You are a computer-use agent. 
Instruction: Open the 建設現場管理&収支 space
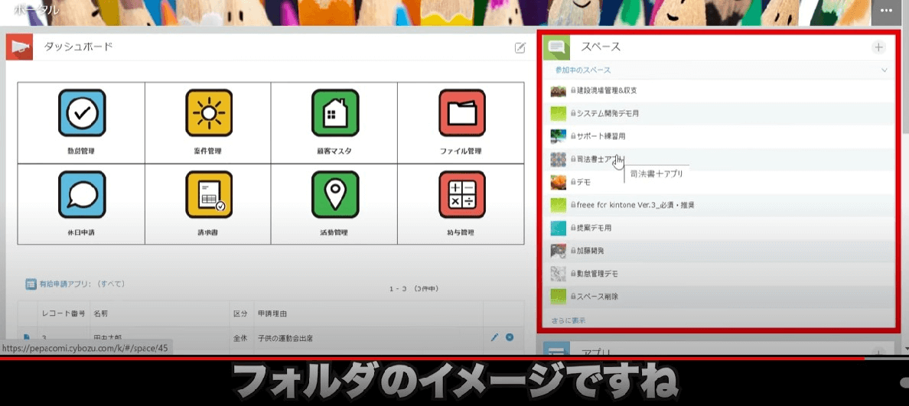point(604,91)
